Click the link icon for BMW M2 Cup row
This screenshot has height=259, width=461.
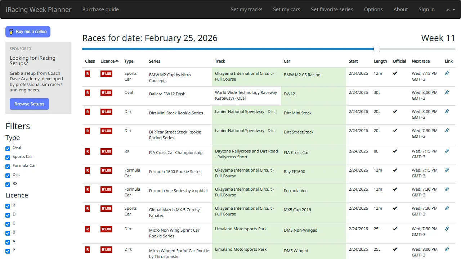pos(447,73)
